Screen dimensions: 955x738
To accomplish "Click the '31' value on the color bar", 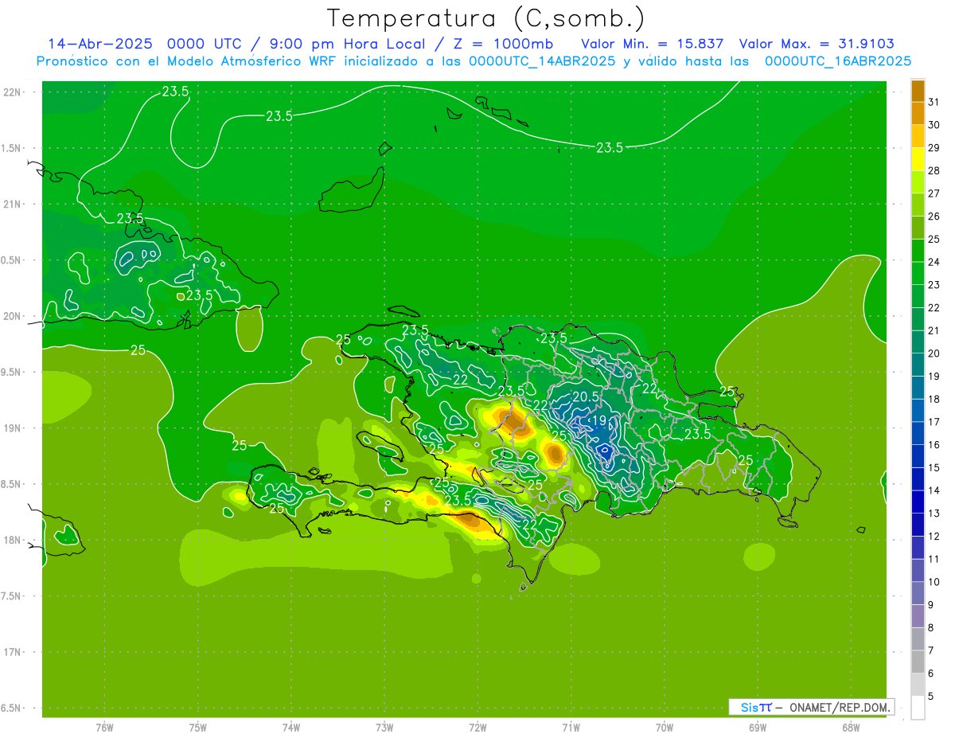I will 934,103.
